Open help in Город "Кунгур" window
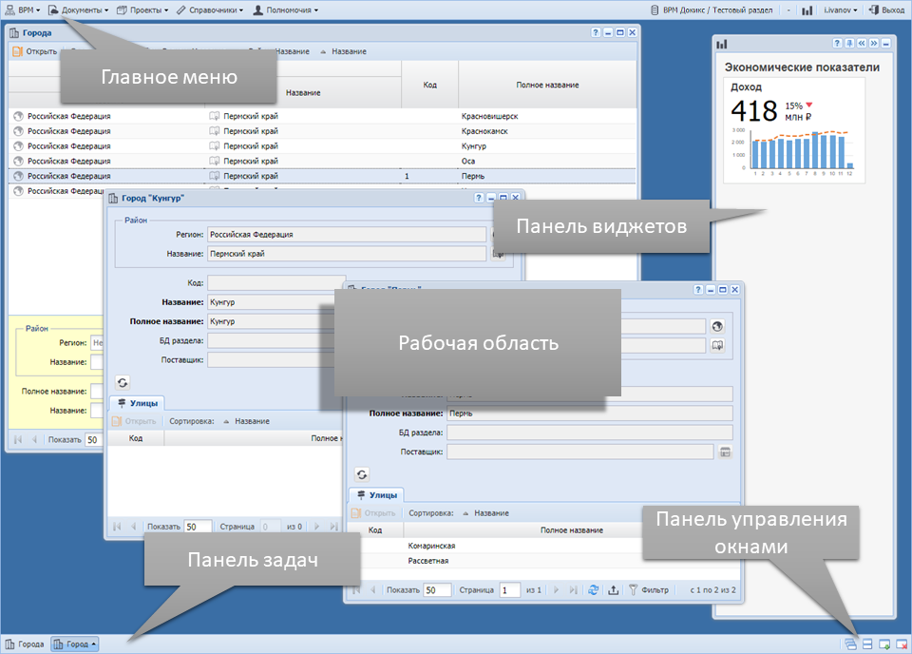This screenshot has width=912, height=654. [x=479, y=198]
